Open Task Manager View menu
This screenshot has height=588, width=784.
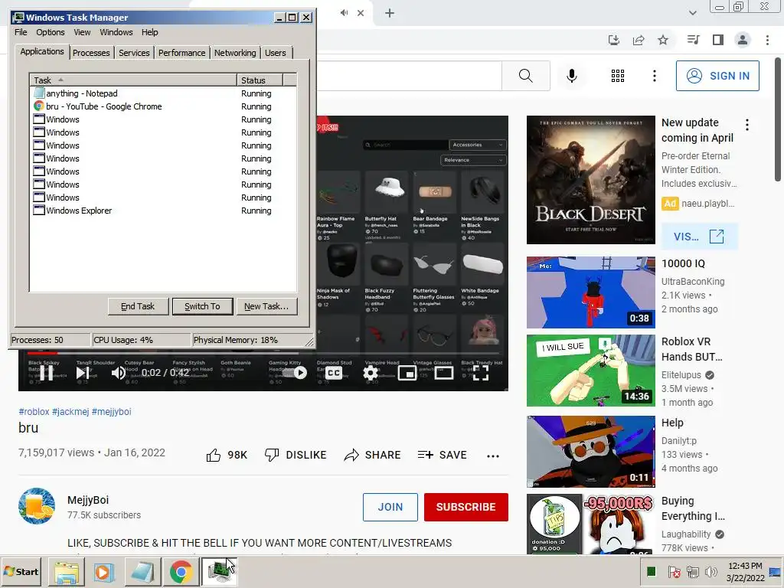(x=82, y=32)
